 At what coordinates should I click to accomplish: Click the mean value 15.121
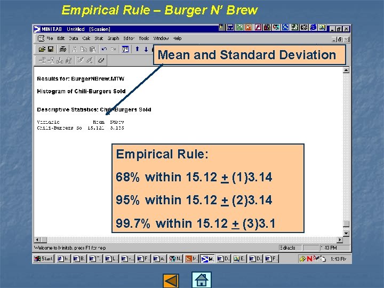click(x=96, y=128)
